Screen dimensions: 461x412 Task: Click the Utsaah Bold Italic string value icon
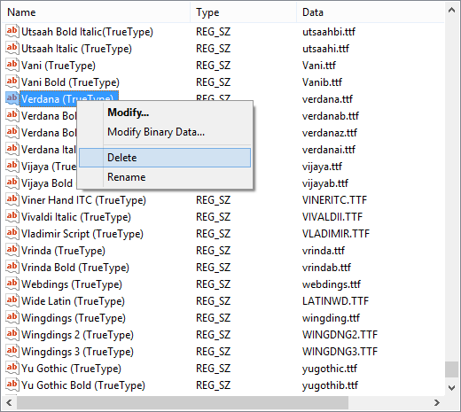pos(12,31)
